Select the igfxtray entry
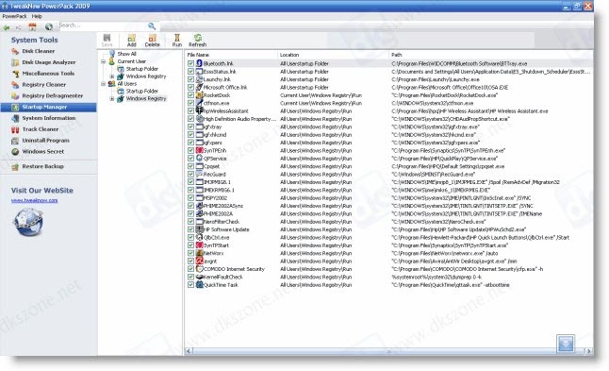The height and width of the screenshot is (371, 609). click(x=212, y=126)
